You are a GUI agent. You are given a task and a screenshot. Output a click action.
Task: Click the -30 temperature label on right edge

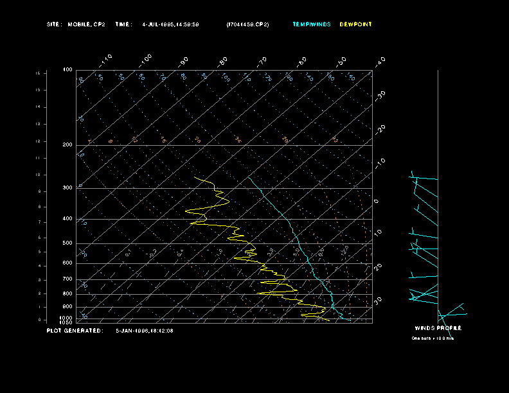(x=380, y=96)
